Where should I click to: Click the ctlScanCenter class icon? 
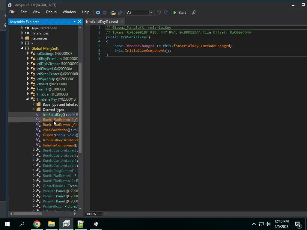(33, 74)
